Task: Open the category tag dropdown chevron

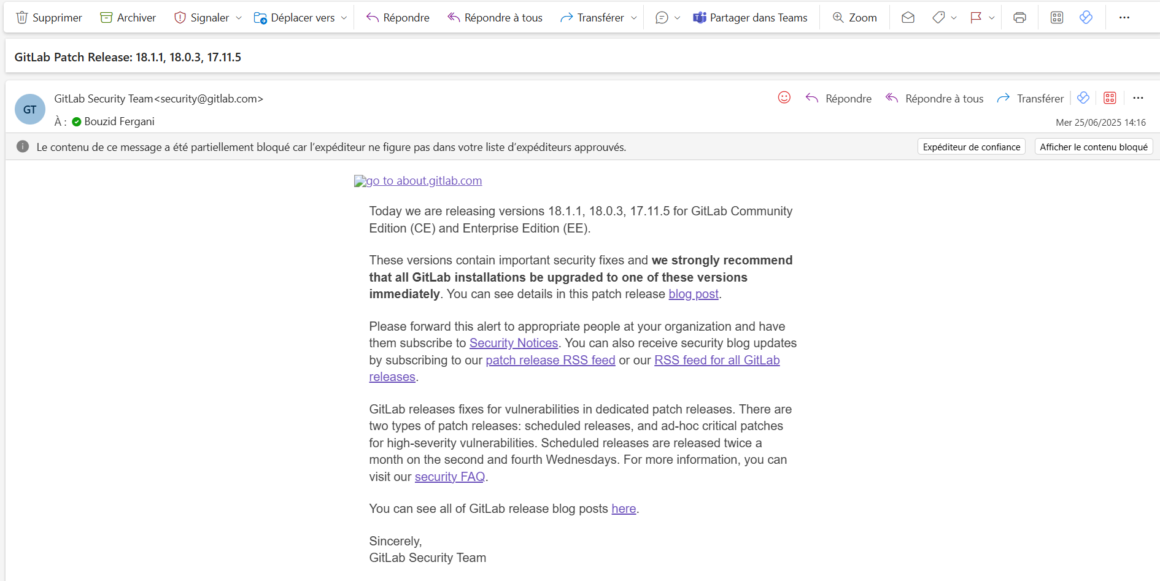Action: pyautogui.click(x=954, y=18)
